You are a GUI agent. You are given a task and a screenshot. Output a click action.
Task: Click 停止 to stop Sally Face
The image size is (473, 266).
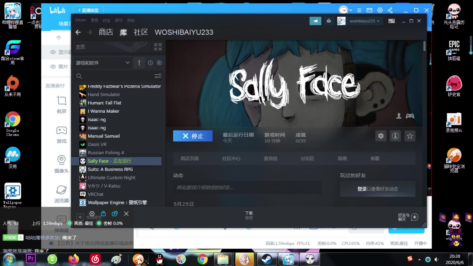[193, 136]
